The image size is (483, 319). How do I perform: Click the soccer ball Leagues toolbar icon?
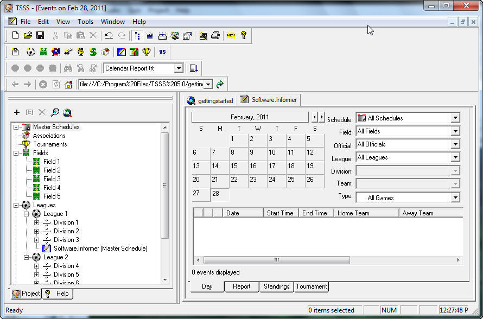click(30, 52)
